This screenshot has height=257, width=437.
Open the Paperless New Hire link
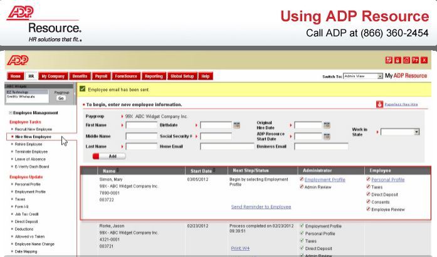401,104
